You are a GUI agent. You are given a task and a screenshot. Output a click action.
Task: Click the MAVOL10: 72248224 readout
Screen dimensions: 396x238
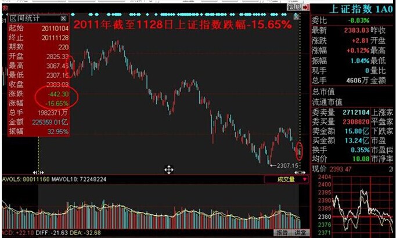(79, 179)
